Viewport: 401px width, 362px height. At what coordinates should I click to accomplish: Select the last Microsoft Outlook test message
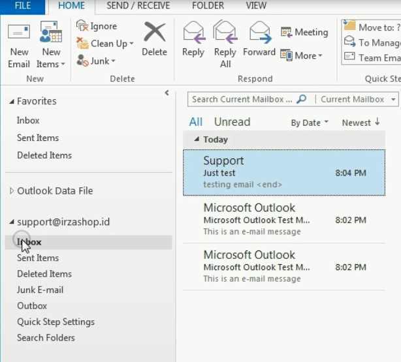tap(284, 267)
